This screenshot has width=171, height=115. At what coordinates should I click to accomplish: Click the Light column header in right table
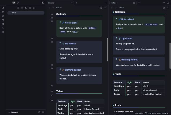point(130,82)
